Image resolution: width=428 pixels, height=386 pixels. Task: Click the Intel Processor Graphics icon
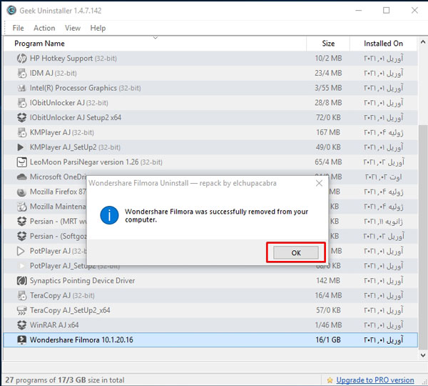21,88
